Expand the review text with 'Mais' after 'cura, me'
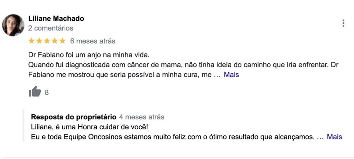The image size is (354, 159). click(231, 75)
